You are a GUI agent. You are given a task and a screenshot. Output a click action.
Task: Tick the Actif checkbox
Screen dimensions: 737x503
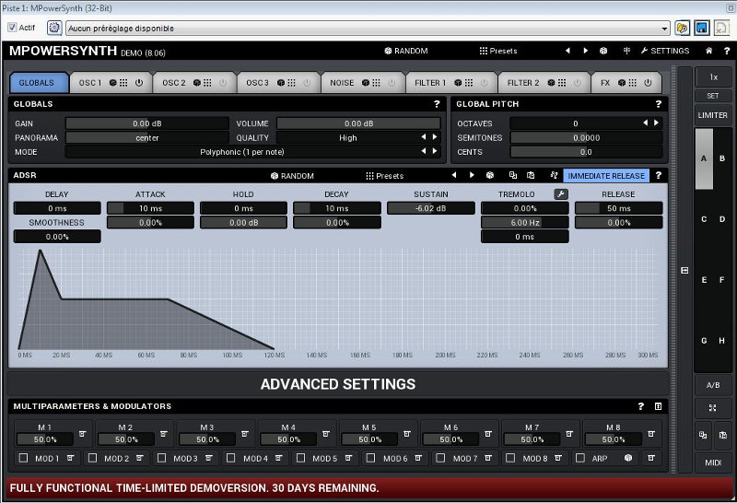pyautogui.click(x=12, y=28)
